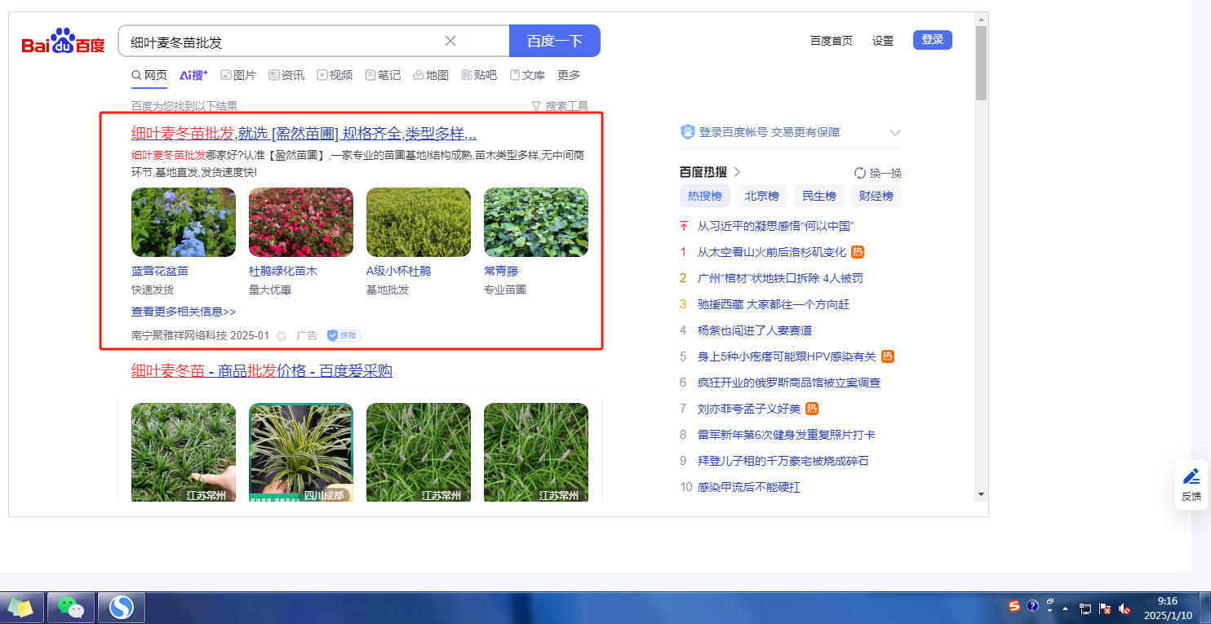The image size is (1211, 624).
Task: Click the 蓝雪花盆苗 product thumbnail
Action: click(184, 223)
